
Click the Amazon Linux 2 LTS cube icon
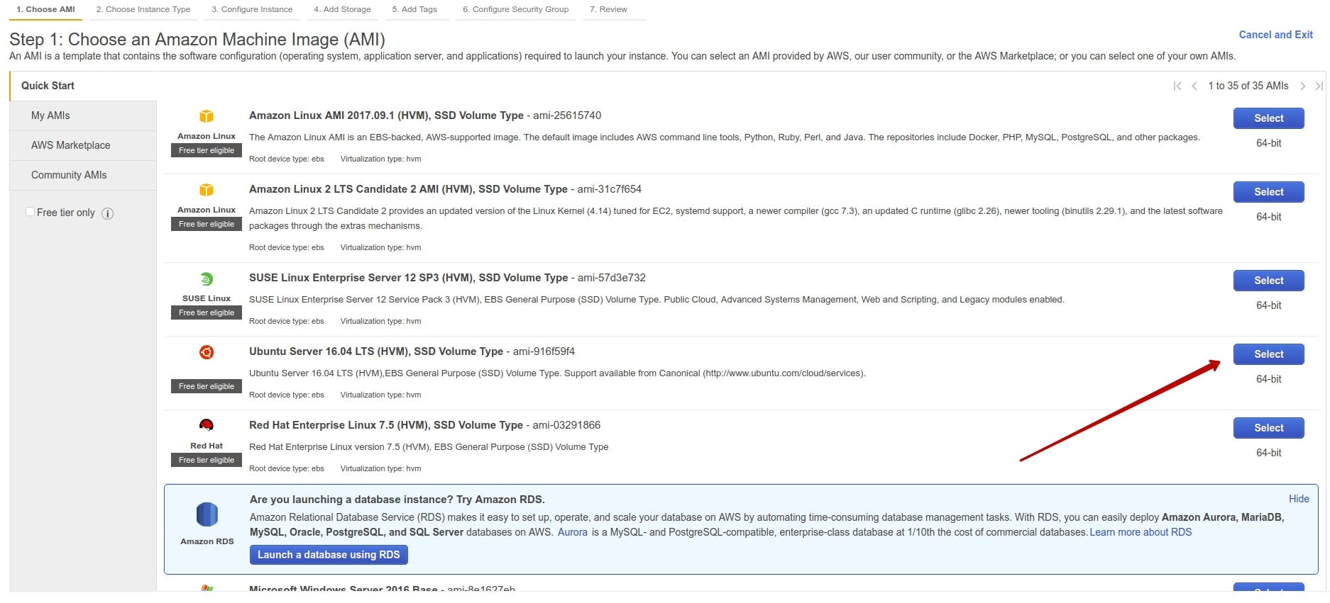click(207, 190)
